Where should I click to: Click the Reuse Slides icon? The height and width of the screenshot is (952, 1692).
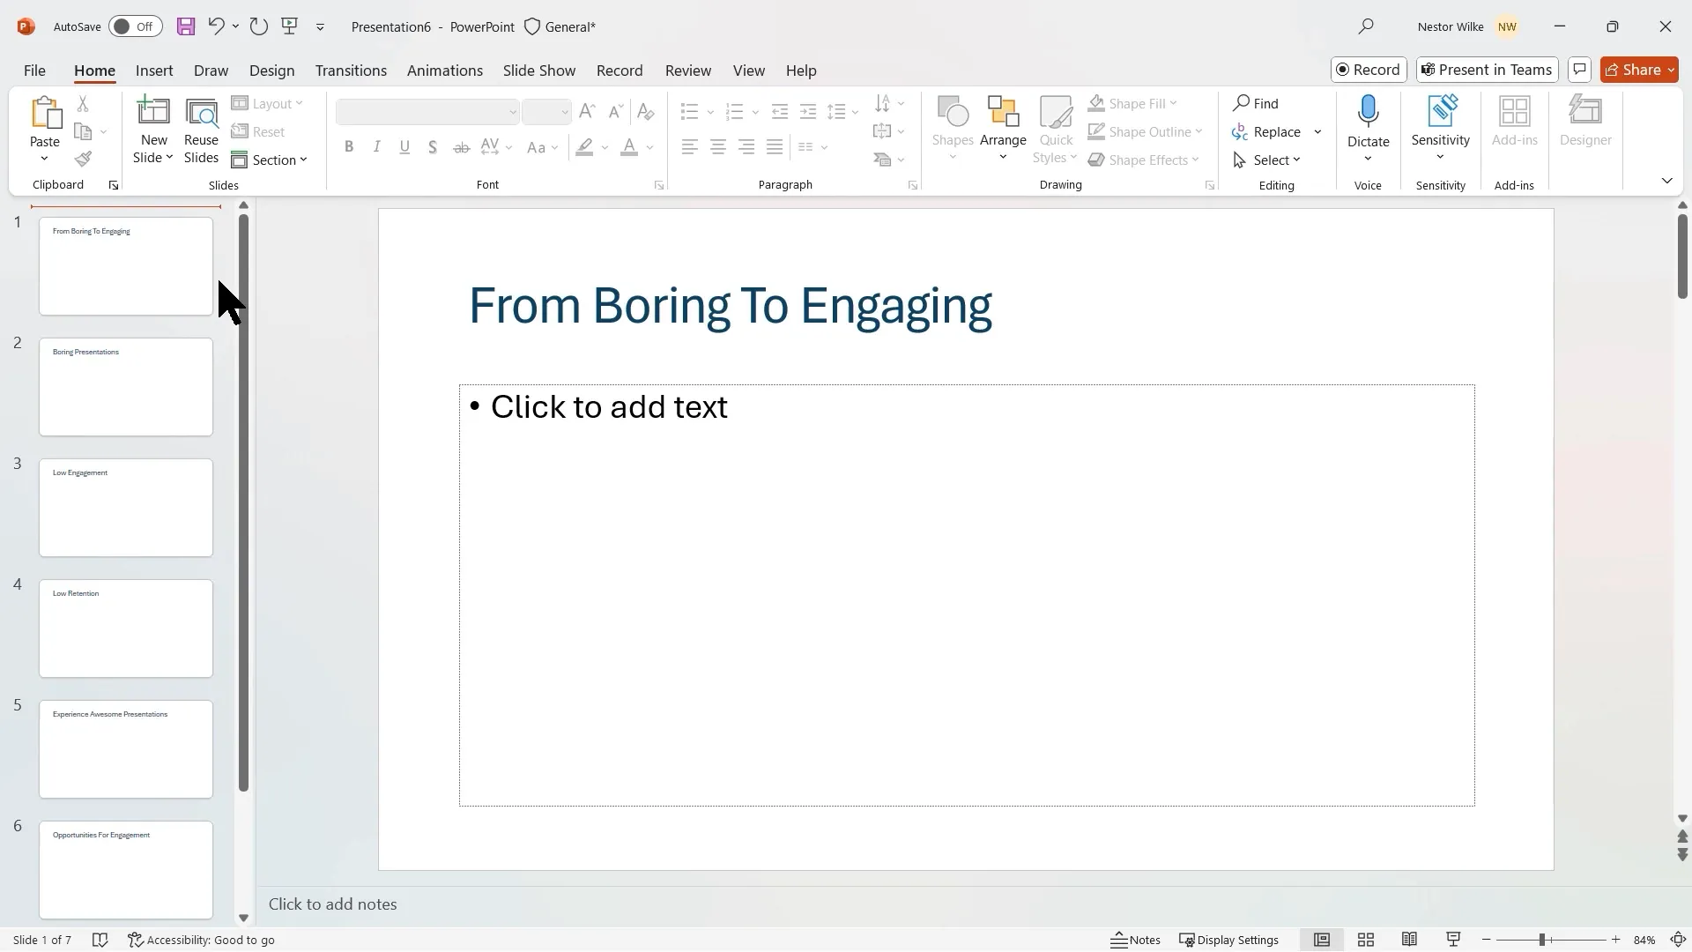[x=201, y=113]
